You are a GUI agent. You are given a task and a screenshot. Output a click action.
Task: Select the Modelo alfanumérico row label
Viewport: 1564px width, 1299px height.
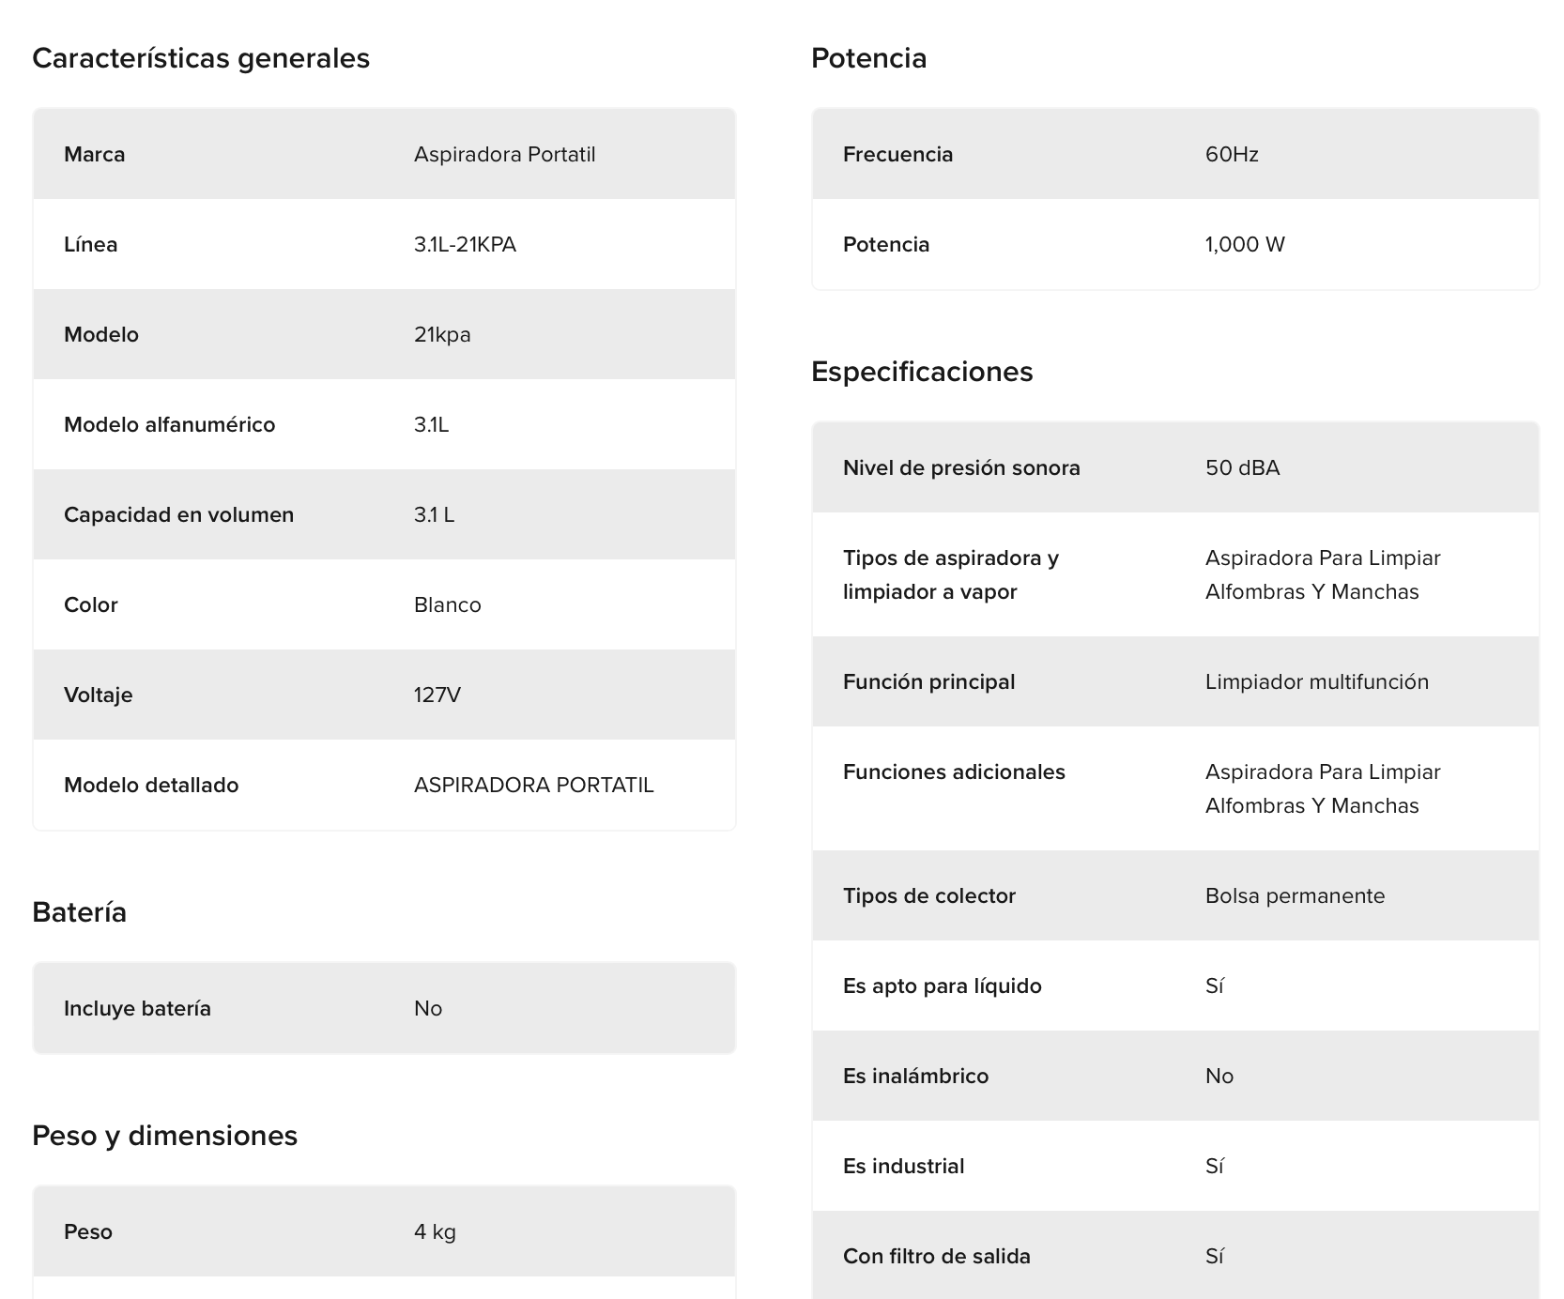click(169, 424)
